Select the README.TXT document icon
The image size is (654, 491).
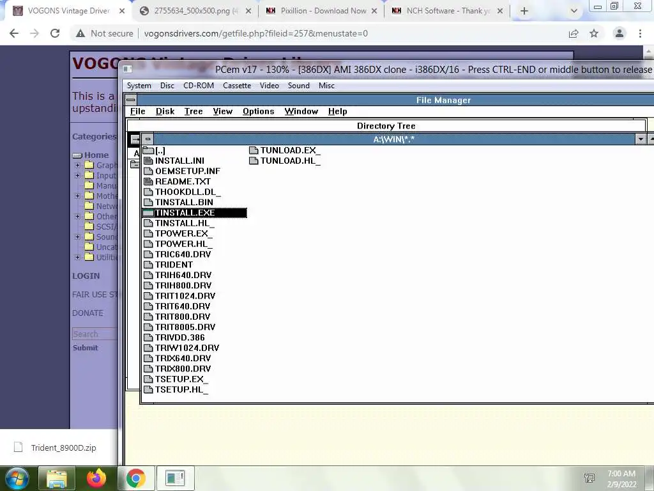point(148,182)
